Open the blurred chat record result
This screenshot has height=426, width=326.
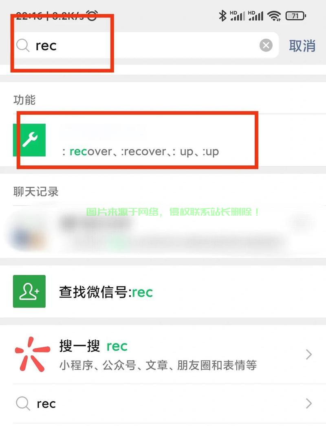163,232
